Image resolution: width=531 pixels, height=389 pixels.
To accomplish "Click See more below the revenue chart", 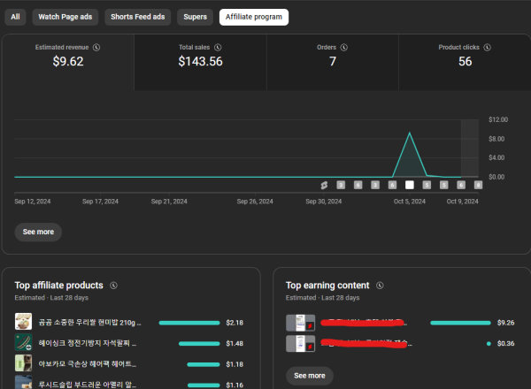I will pyautogui.click(x=38, y=232).
